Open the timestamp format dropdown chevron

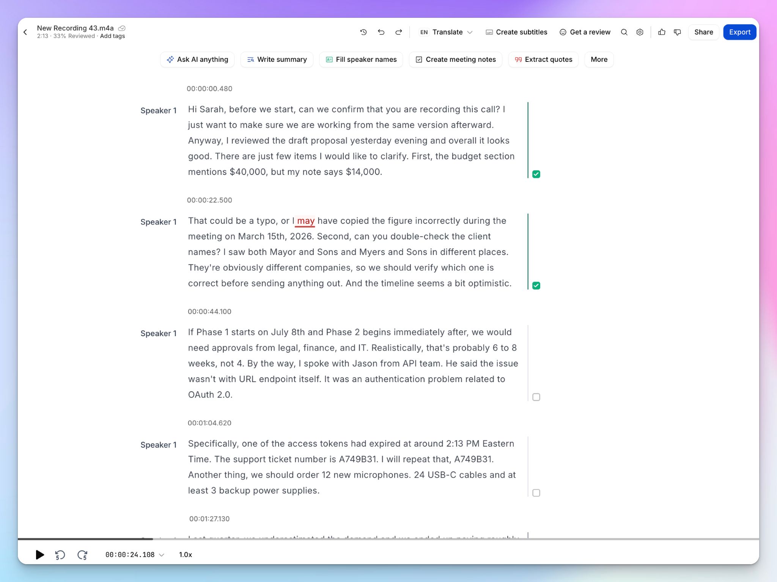[x=162, y=555]
